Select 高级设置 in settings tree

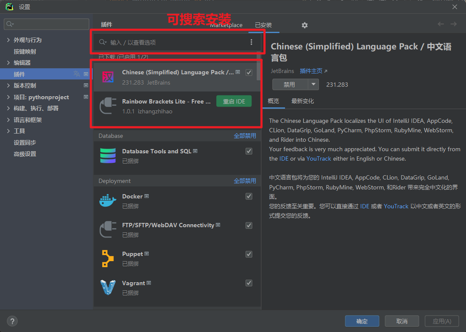click(25, 154)
